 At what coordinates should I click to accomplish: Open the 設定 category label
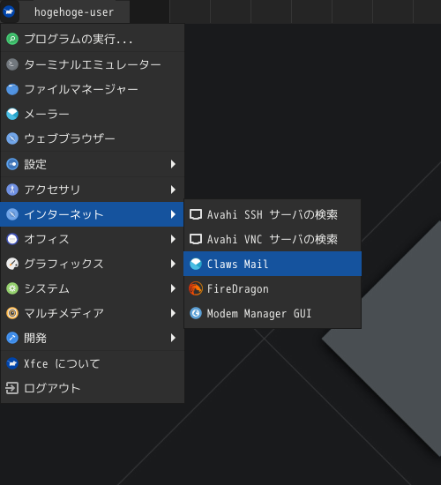click(x=35, y=164)
